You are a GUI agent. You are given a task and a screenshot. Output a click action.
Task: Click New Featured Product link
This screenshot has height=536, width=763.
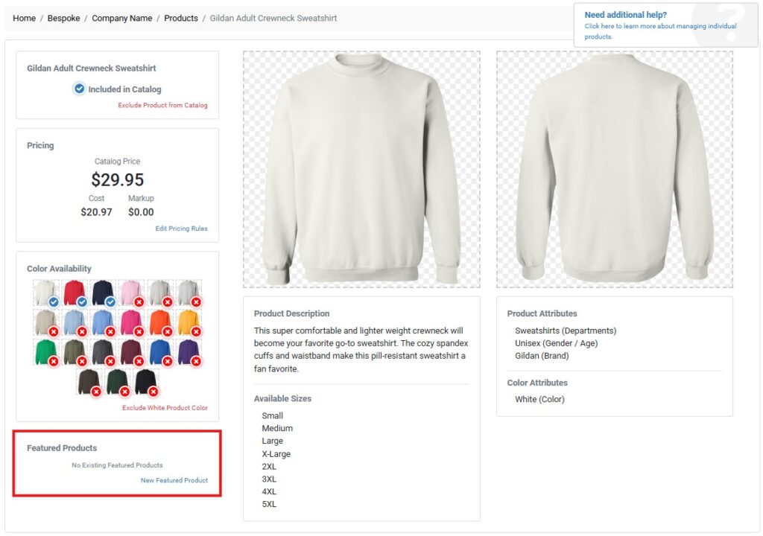click(x=174, y=480)
